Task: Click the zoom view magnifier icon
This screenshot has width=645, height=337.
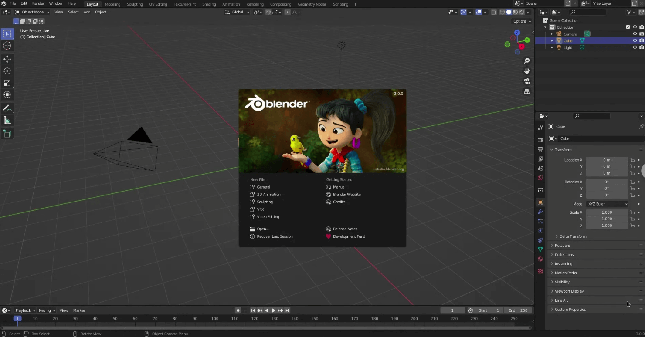Action: pos(527,61)
